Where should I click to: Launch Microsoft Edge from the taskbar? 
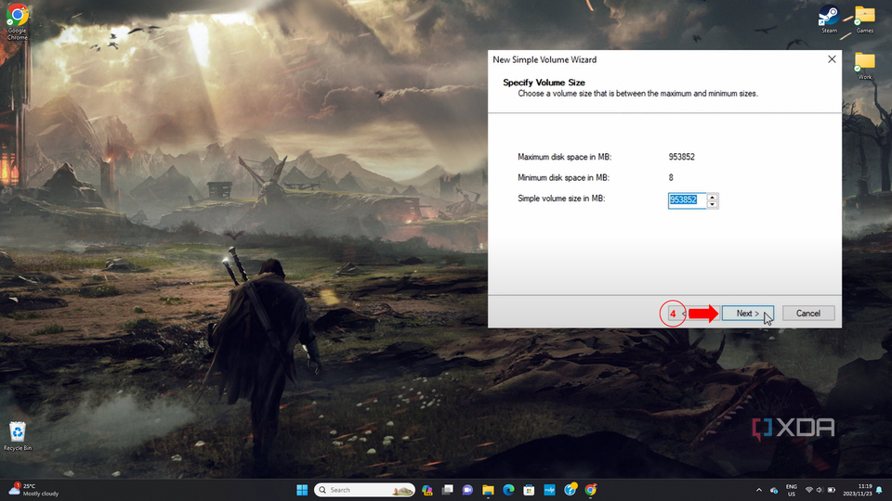[508, 490]
